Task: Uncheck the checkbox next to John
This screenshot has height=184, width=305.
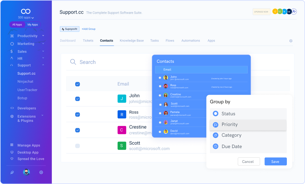Action: pos(77,99)
